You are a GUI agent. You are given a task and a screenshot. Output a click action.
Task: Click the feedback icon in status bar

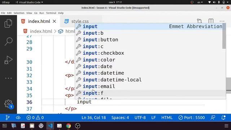tap(213, 117)
